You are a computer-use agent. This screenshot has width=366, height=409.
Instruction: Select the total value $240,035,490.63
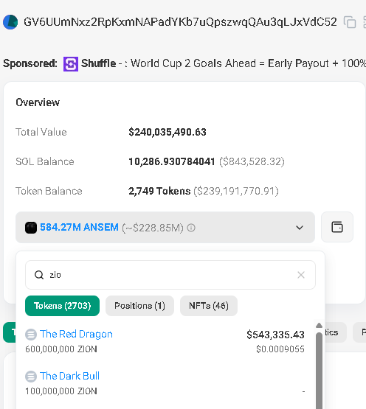point(168,132)
